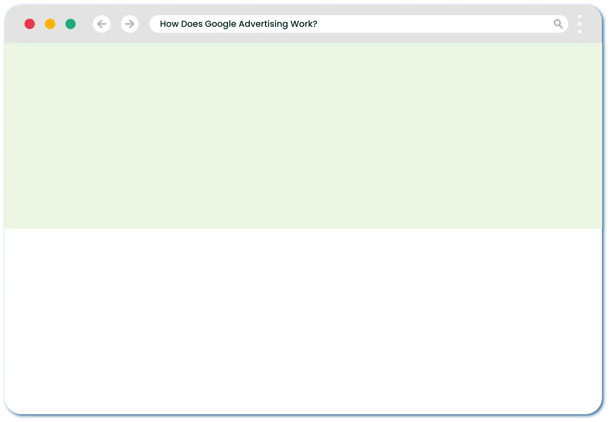Click the forward arrow navigation button
The height and width of the screenshot is (422, 610).
[x=130, y=24]
